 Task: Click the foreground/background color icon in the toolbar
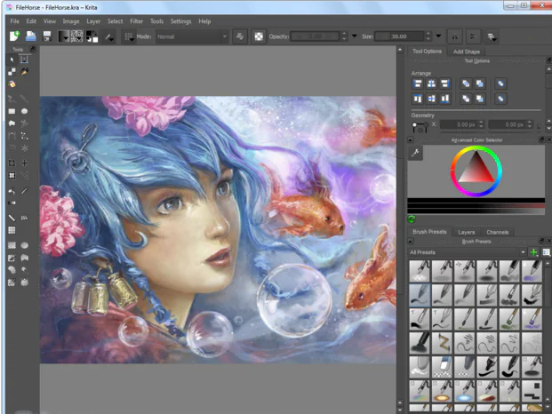point(92,36)
